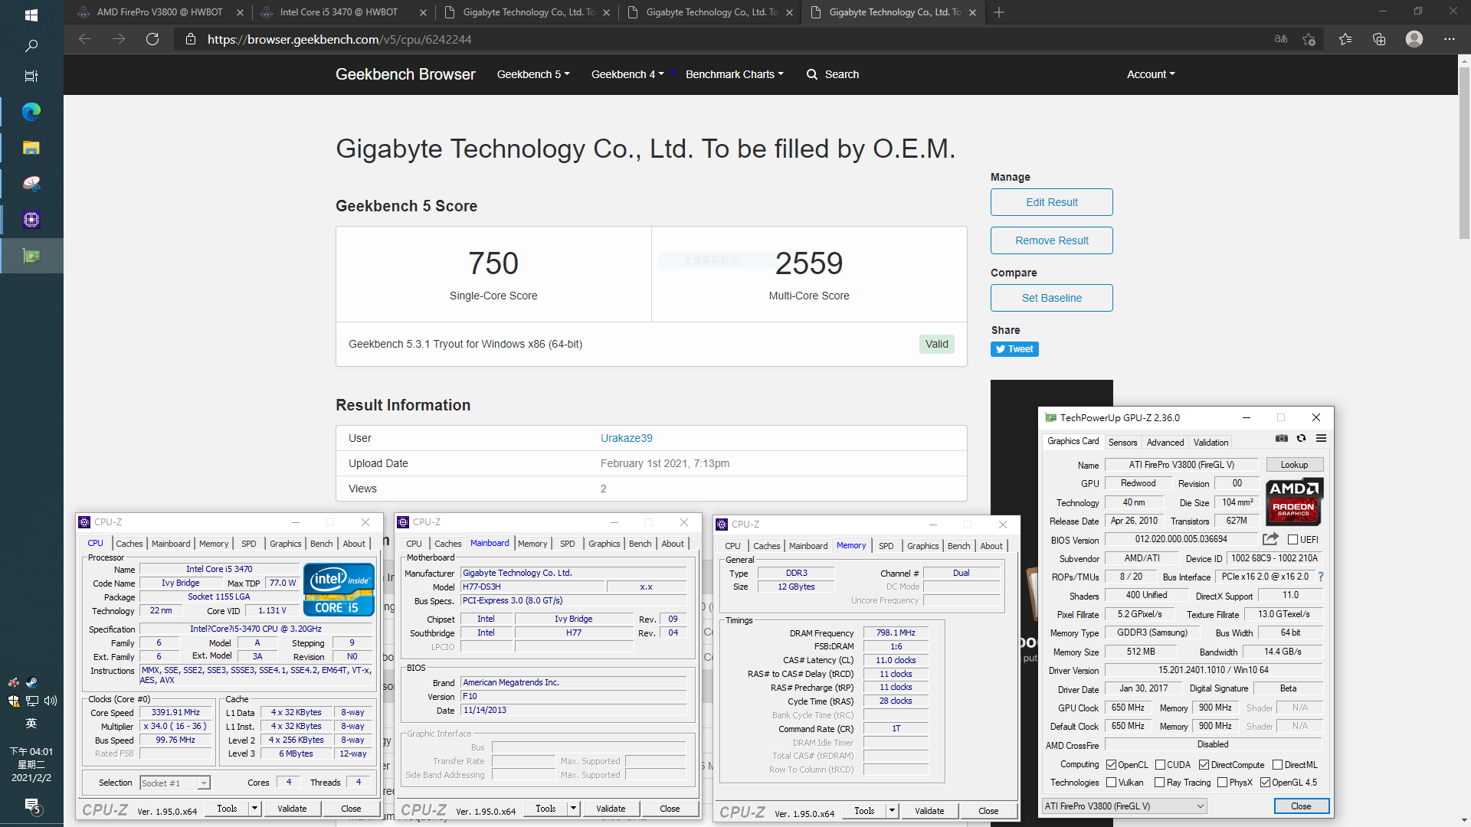Screen dimensions: 1471x827
Task: Open GPU-Z hamburger menu
Action: tap(1321, 438)
